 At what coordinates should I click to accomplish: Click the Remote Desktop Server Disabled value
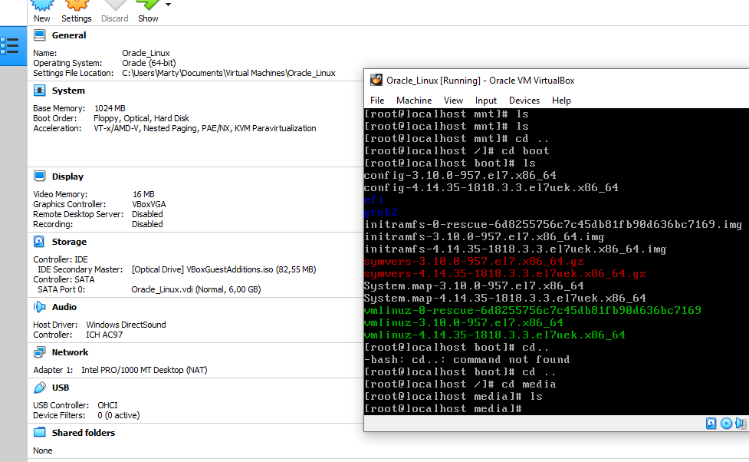coord(147,215)
